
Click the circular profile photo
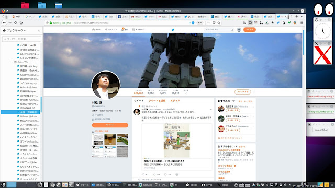click(106, 85)
